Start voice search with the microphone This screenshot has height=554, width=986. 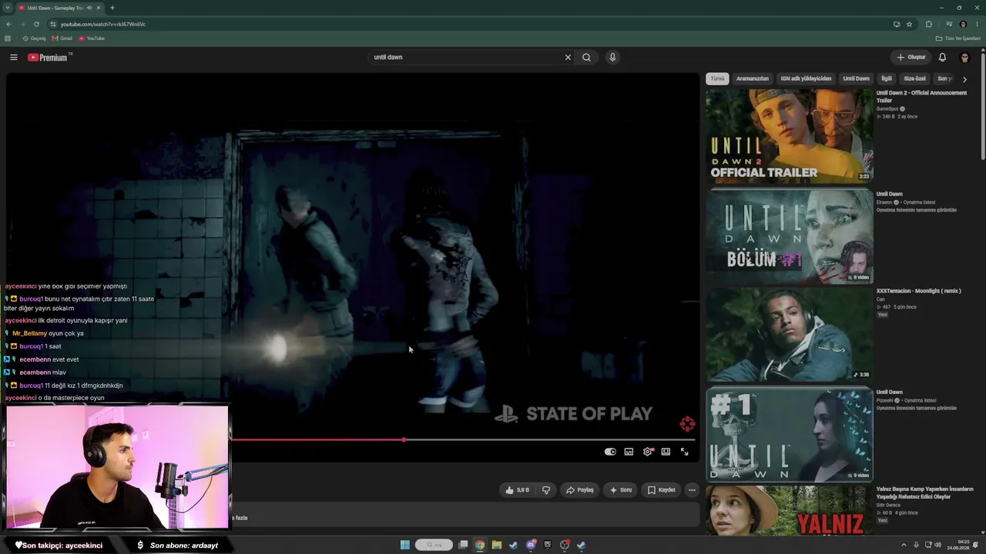(x=612, y=57)
